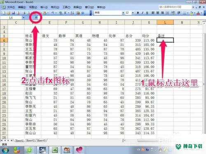The width and height of the screenshot is (206, 154).
Task: Toggle underline formatting
Action: (147, 13)
